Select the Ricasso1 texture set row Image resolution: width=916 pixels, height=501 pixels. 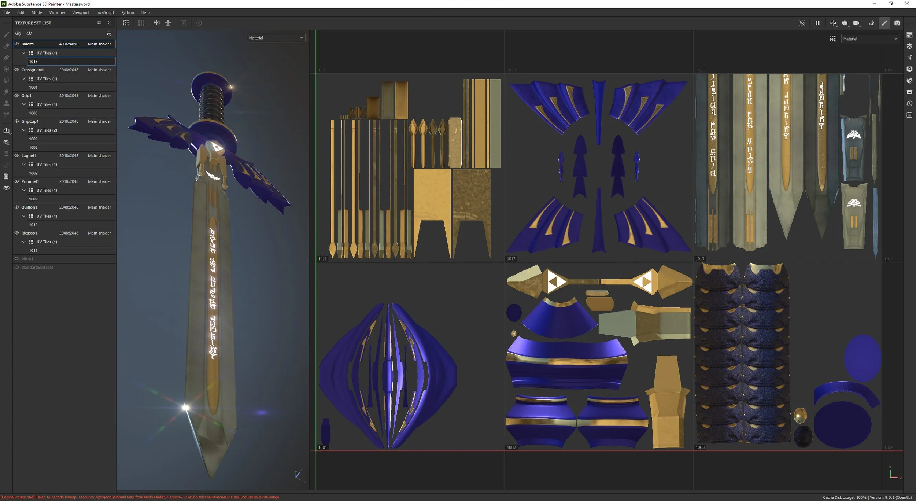click(x=64, y=233)
